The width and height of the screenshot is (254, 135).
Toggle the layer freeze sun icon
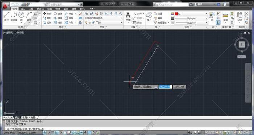pos(90,23)
